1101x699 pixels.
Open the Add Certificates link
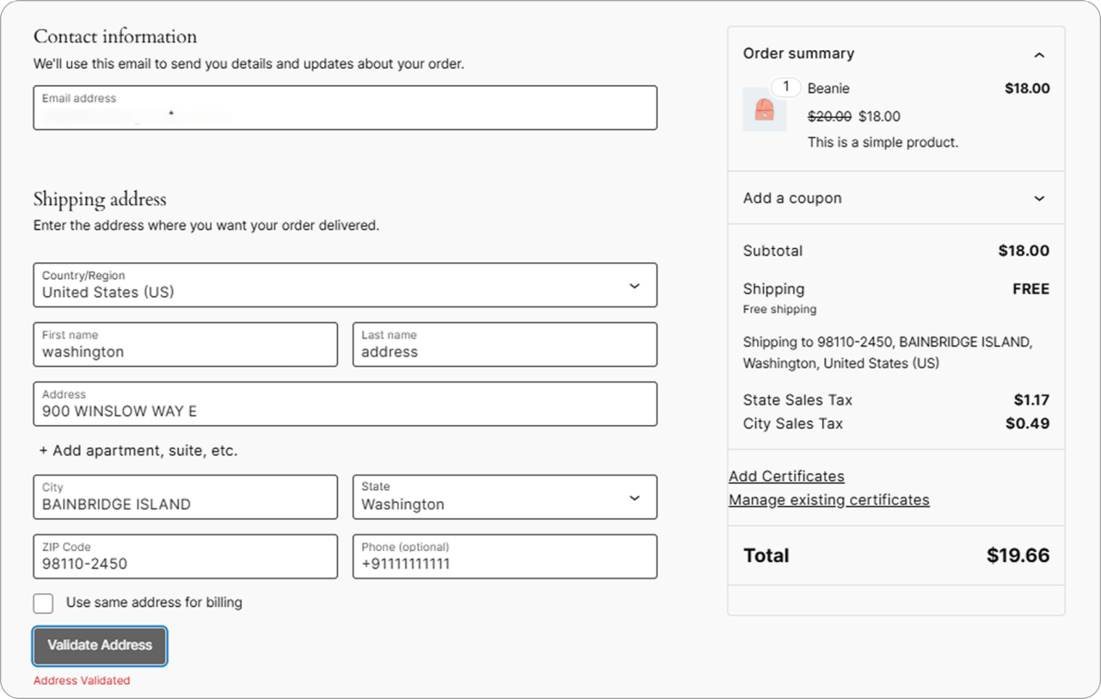click(x=786, y=475)
